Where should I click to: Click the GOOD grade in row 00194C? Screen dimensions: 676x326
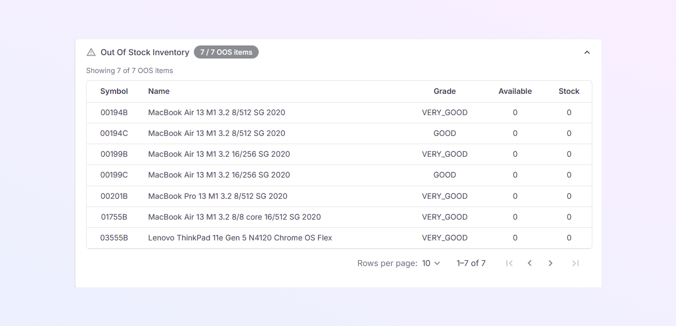[444, 133]
